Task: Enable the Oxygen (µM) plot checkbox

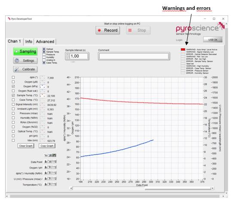Action: (x=13, y=82)
